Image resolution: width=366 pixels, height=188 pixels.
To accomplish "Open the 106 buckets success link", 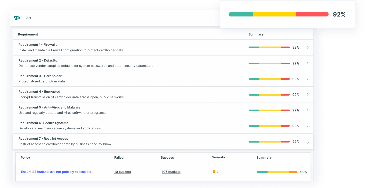I will coord(171,172).
